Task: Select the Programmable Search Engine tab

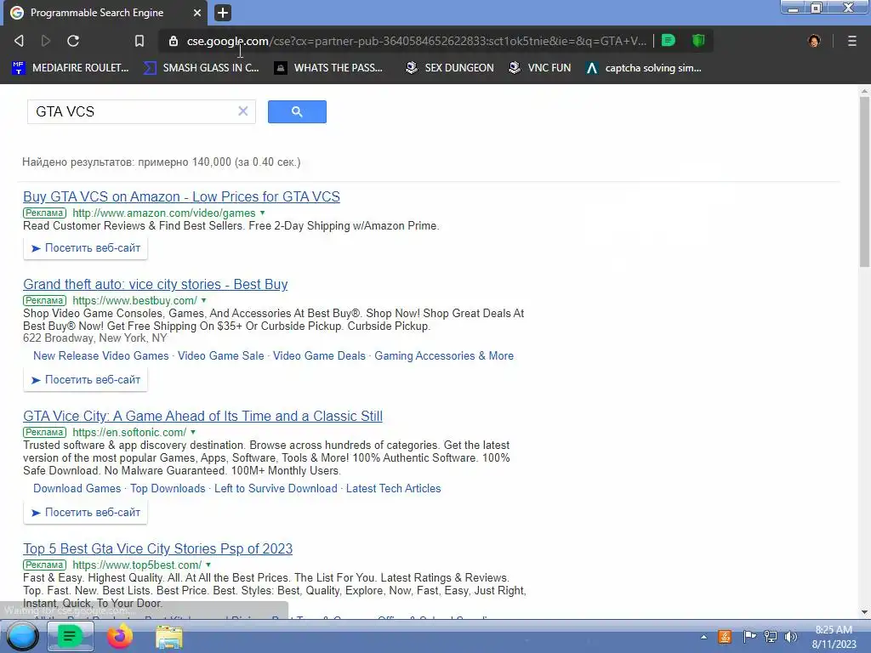Action: click(x=105, y=13)
